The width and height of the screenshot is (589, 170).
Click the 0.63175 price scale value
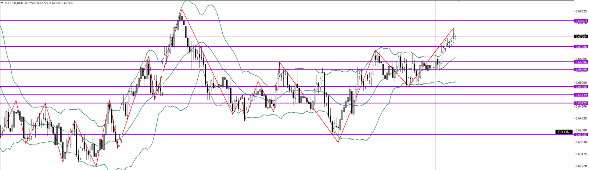click(x=581, y=154)
